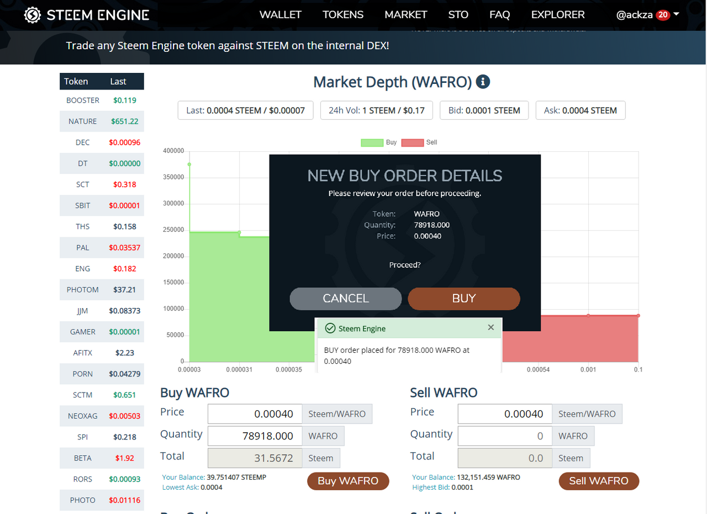Open the notification badge showing 20
Image resolution: width=707 pixels, height=514 pixels.
tap(663, 15)
